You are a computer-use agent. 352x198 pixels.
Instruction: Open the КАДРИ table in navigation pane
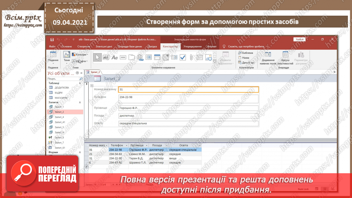[x=58, y=93]
